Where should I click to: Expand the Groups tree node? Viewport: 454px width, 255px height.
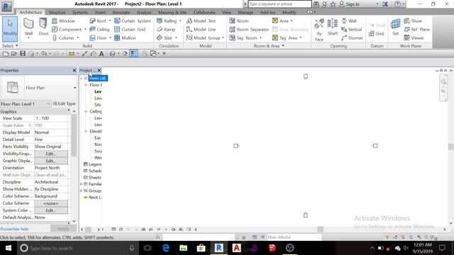[x=81, y=191]
